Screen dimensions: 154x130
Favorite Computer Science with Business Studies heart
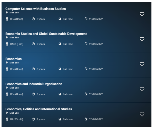tap(142, 14)
